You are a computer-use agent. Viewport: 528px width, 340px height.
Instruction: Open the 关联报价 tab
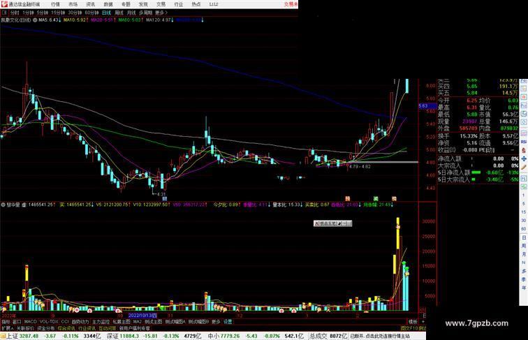[25, 328]
